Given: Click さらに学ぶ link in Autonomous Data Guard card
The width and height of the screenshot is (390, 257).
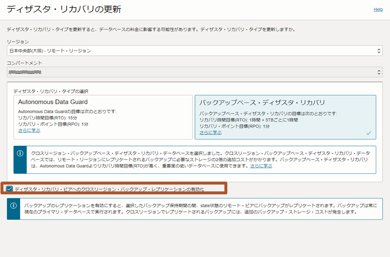Looking at the screenshot, I should click(29, 131).
